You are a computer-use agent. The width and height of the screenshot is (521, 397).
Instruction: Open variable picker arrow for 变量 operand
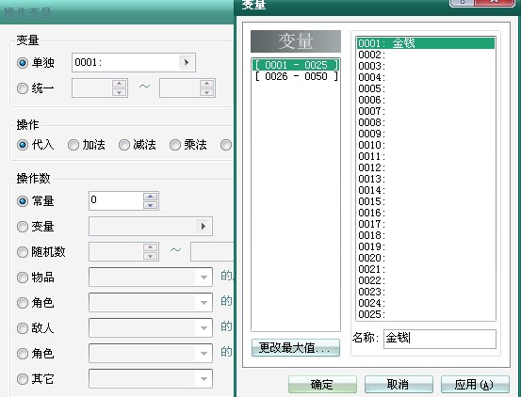[204, 227]
